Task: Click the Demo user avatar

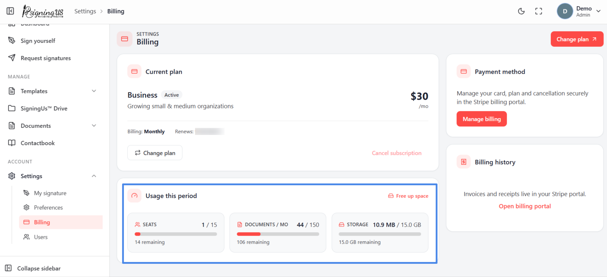Action: coord(565,11)
